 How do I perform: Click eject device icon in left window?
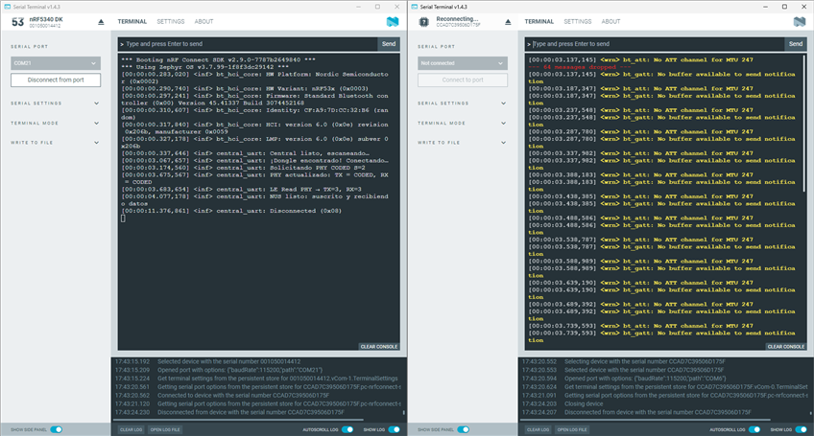[x=101, y=22]
